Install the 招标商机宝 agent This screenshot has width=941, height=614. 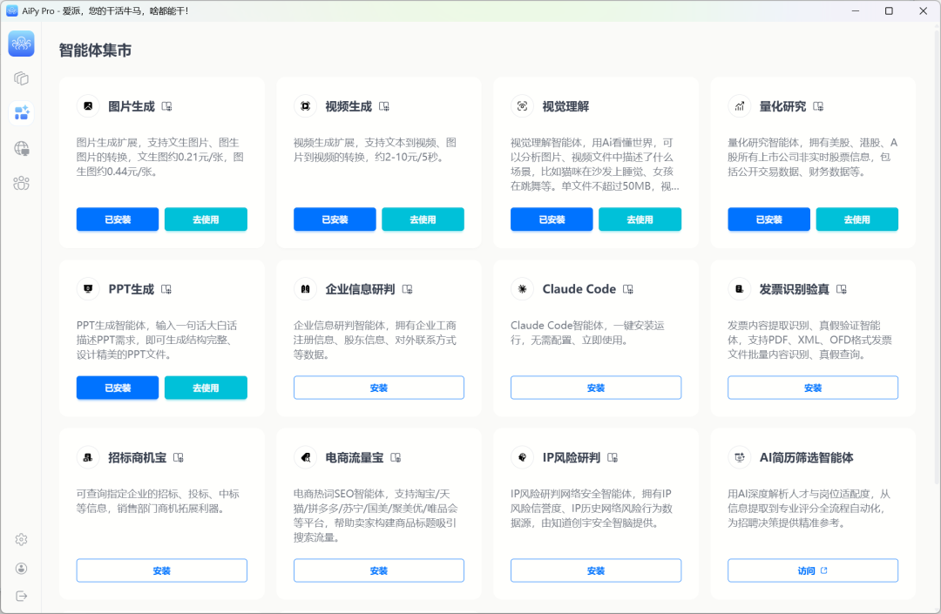[162, 570]
